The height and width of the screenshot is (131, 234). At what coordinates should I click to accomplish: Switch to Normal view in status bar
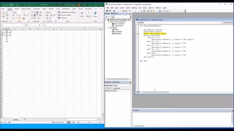coord(69,122)
